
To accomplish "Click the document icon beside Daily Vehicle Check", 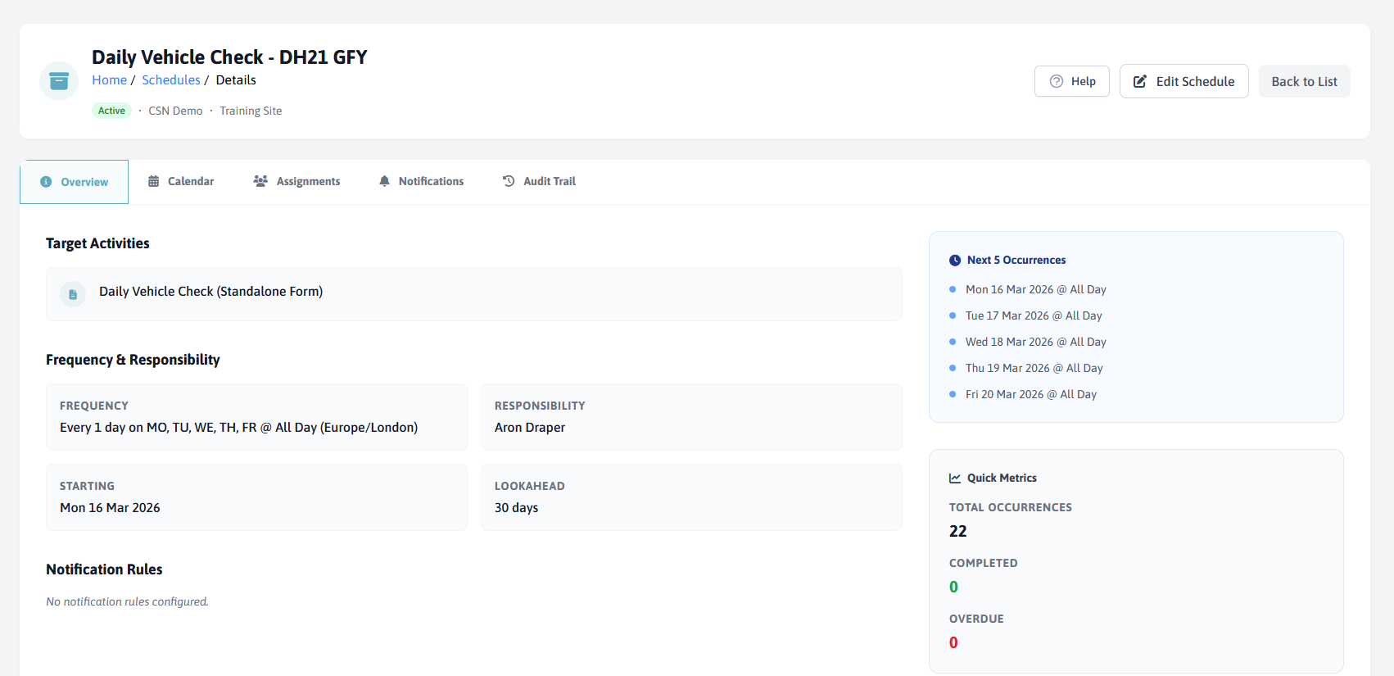I will click(73, 294).
